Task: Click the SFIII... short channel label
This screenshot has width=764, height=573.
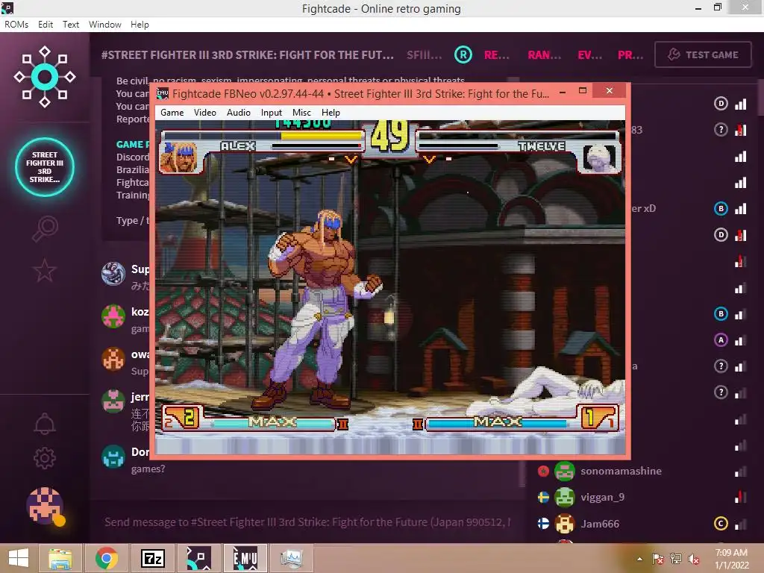Action: pos(425,55)
